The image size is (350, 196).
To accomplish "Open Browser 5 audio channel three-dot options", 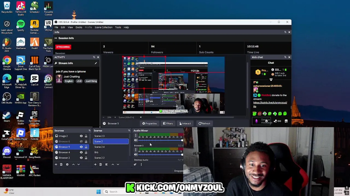I will pyautogui.click(x=136, y=150).
